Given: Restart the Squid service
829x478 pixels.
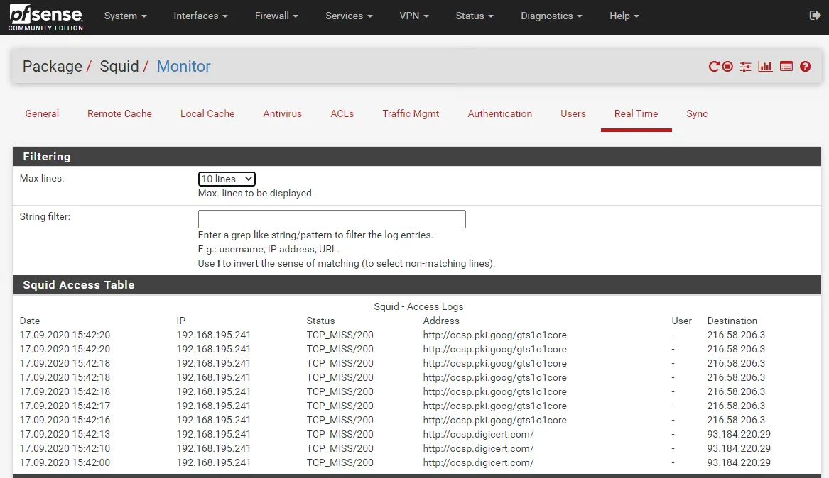Looking at the screenshot, I should coord(714,66).
